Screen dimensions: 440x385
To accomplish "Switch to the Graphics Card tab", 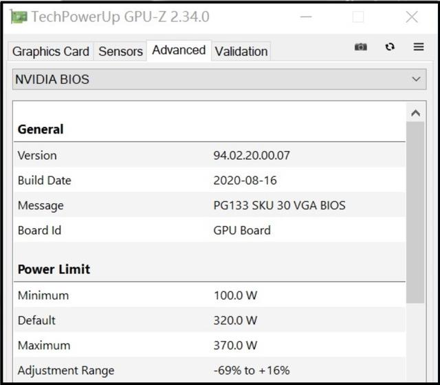I will [51, 52].
